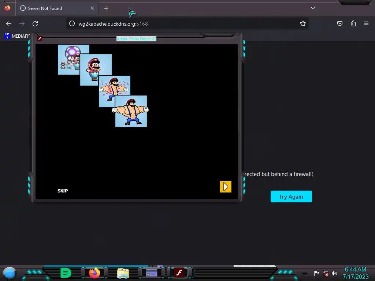The image size is (375, 281).
Task: Switch to Flash Player on the taskbar
Action: tap(179, 273)
